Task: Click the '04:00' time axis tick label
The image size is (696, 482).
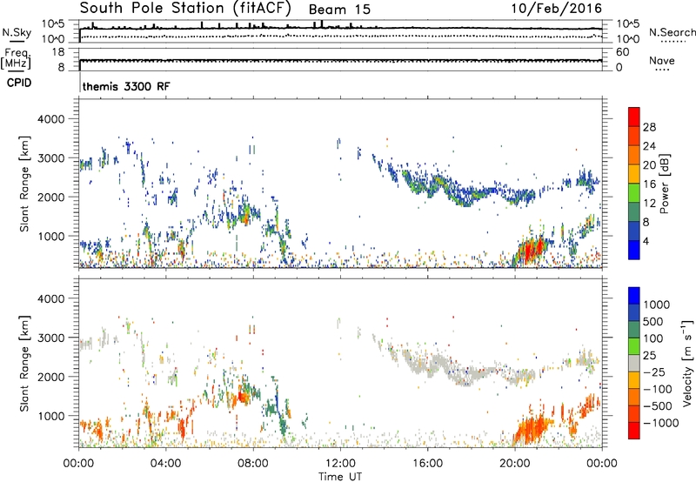Action: (165, 464)
